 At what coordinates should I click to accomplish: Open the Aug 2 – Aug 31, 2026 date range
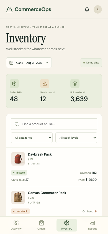[x=29, y=63]
